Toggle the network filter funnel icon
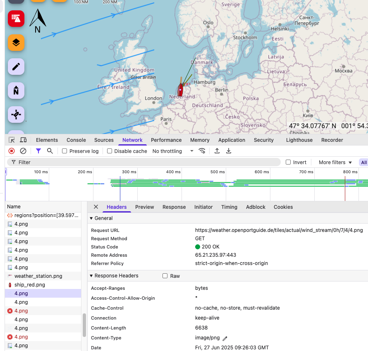The width and height of the screenshot is (368, 351). (38, 151)
